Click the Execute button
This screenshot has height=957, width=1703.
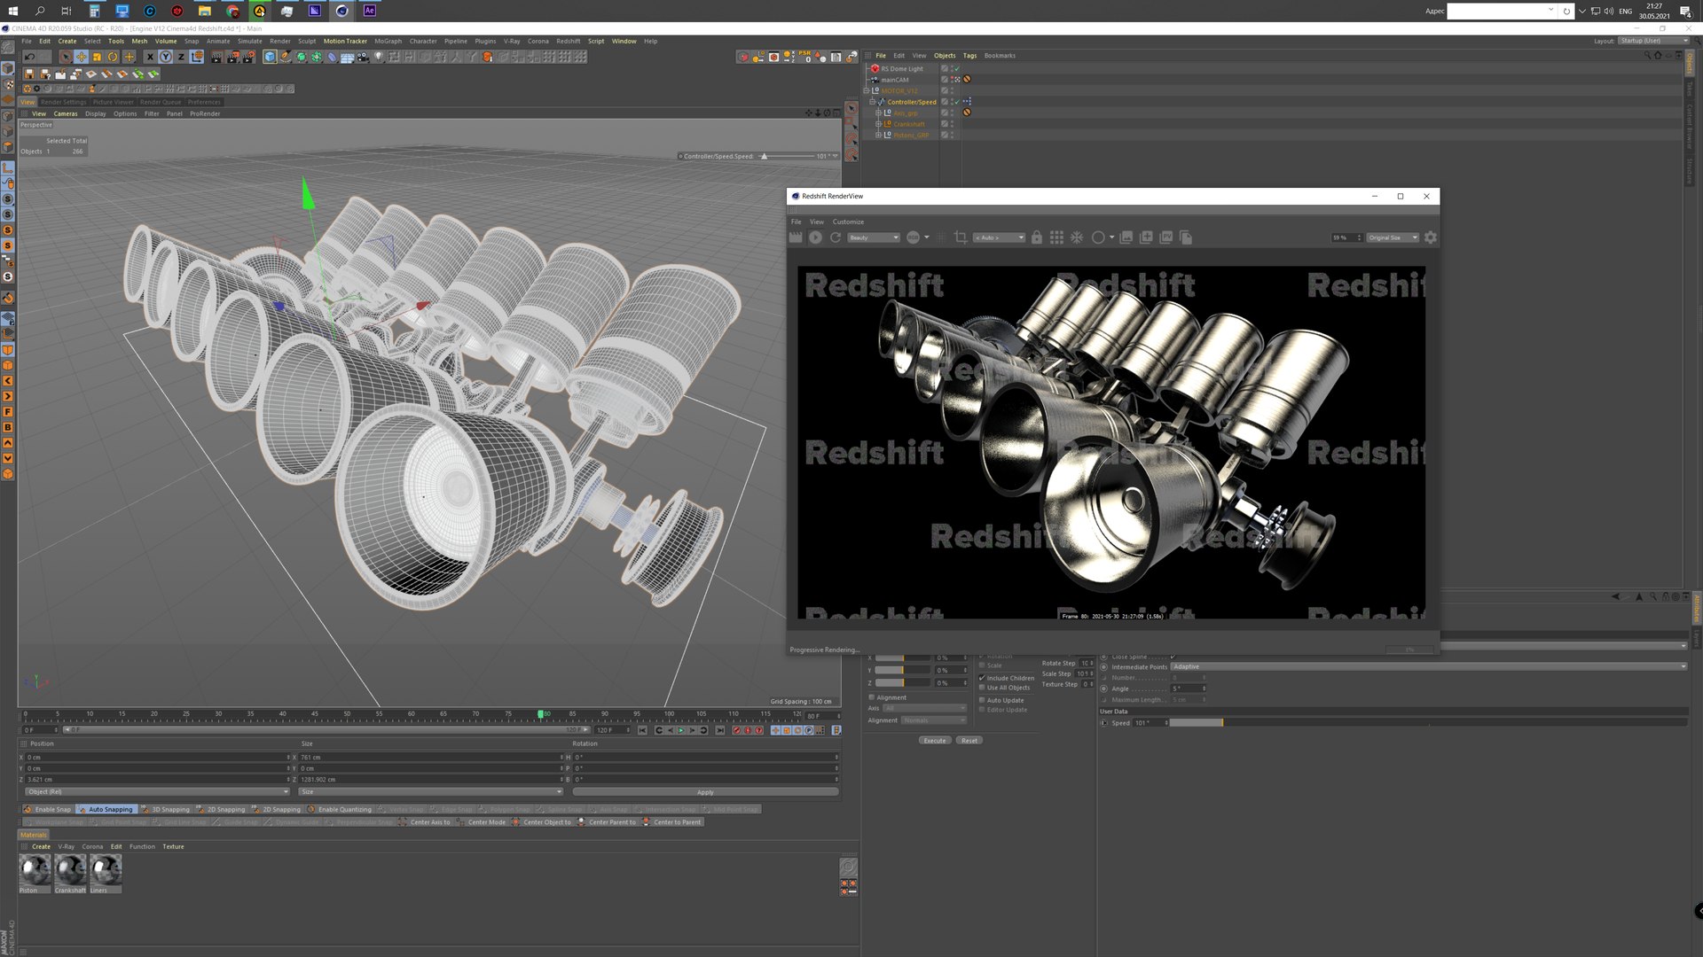point(935,741)
